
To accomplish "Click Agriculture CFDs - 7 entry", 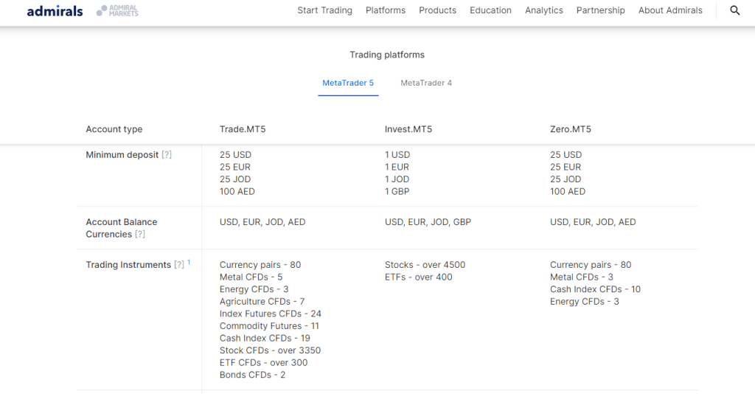I will (262, 302).
